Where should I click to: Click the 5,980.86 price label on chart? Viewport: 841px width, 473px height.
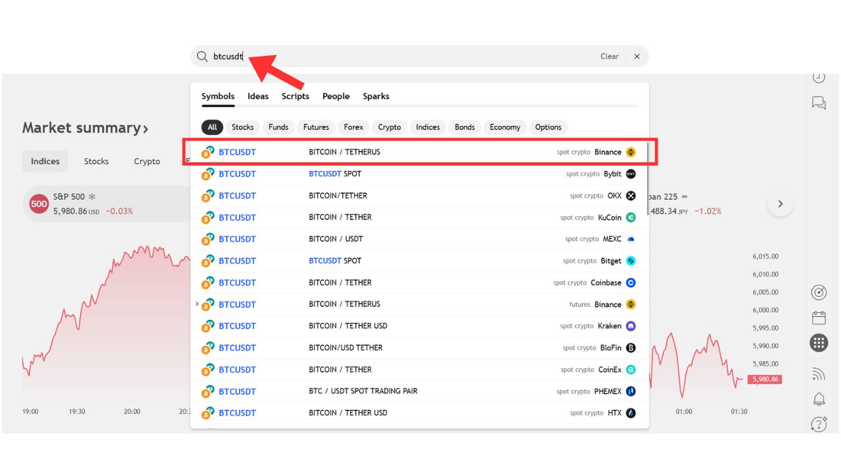click(x=764, y=379)
